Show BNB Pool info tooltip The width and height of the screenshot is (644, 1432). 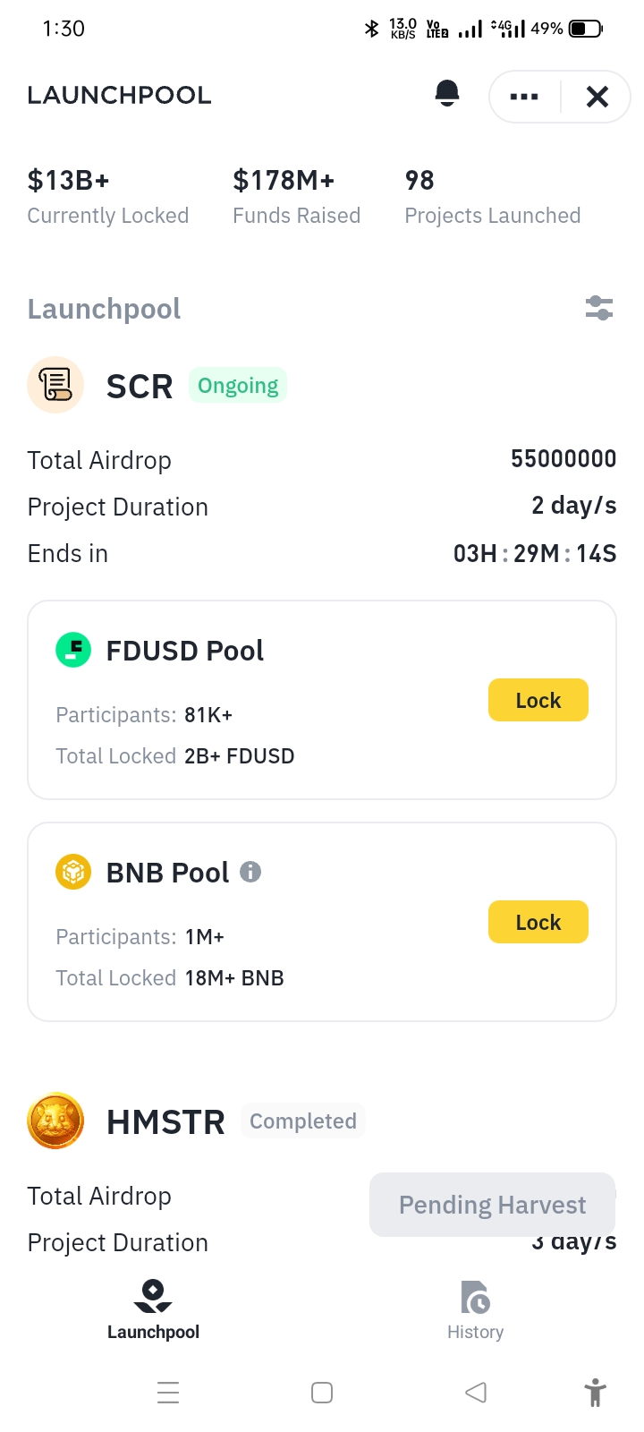[x=250, y=872]
